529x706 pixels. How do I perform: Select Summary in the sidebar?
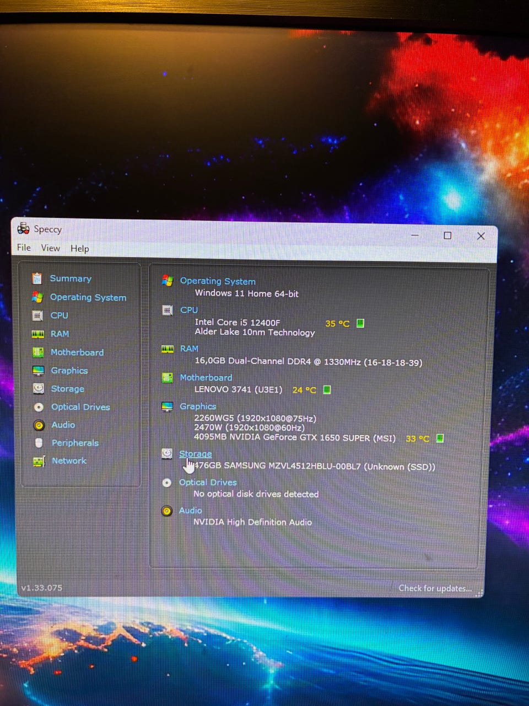71,279
